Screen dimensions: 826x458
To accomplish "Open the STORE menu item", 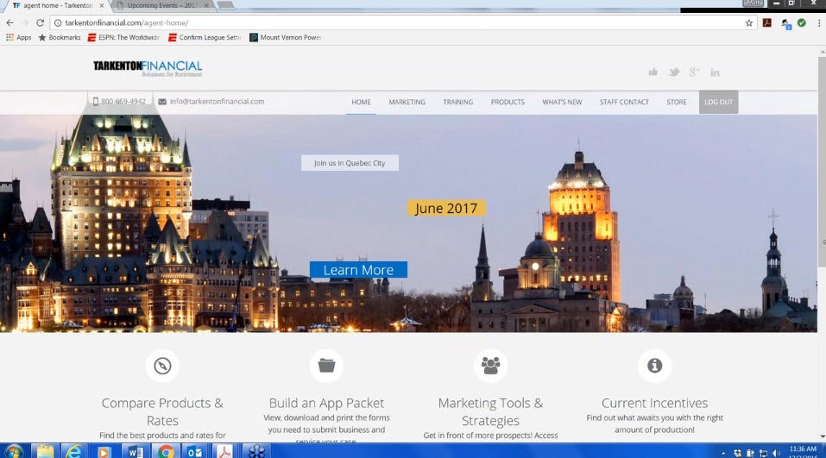I will tap(677, 102).
